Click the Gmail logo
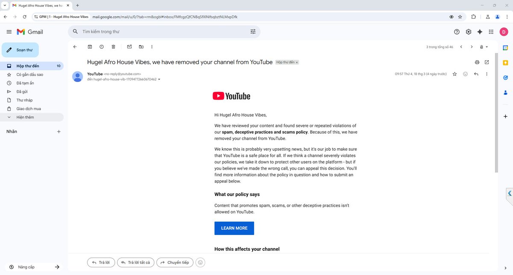Screen dimensions: 513x275 coord(30,32)
